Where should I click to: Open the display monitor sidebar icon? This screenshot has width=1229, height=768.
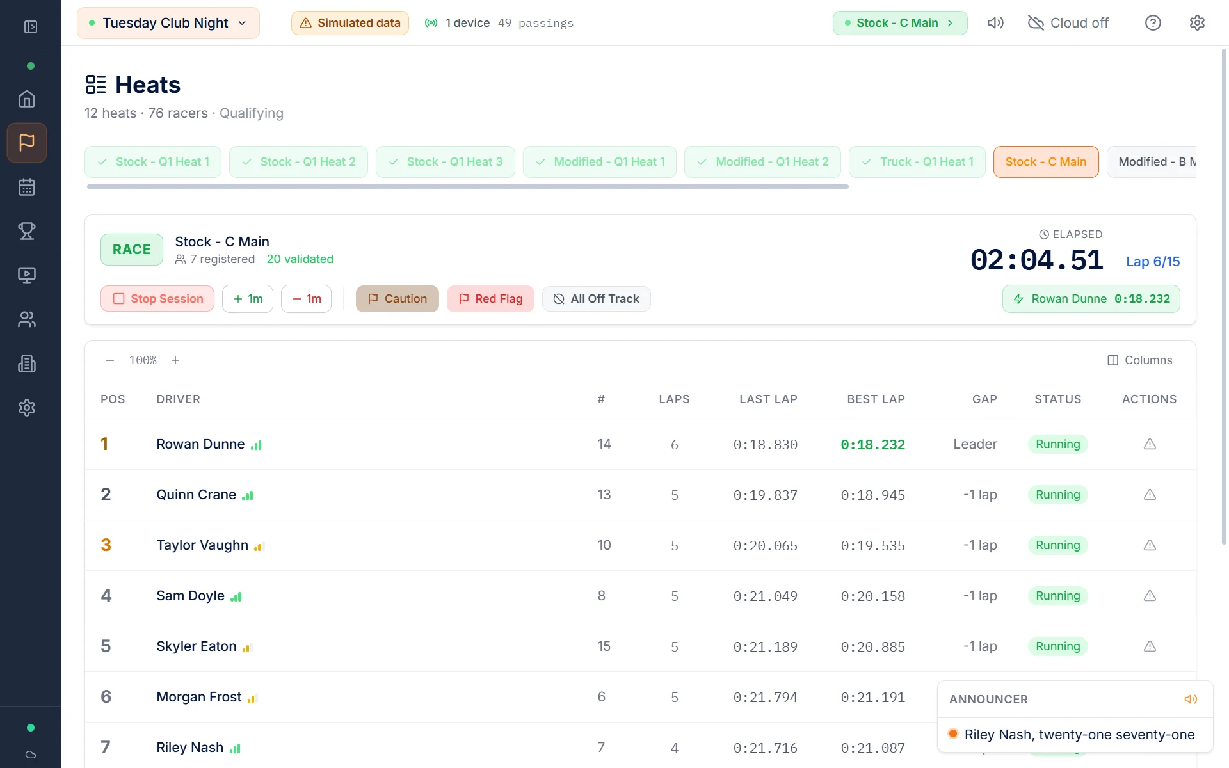pos(27,275)
